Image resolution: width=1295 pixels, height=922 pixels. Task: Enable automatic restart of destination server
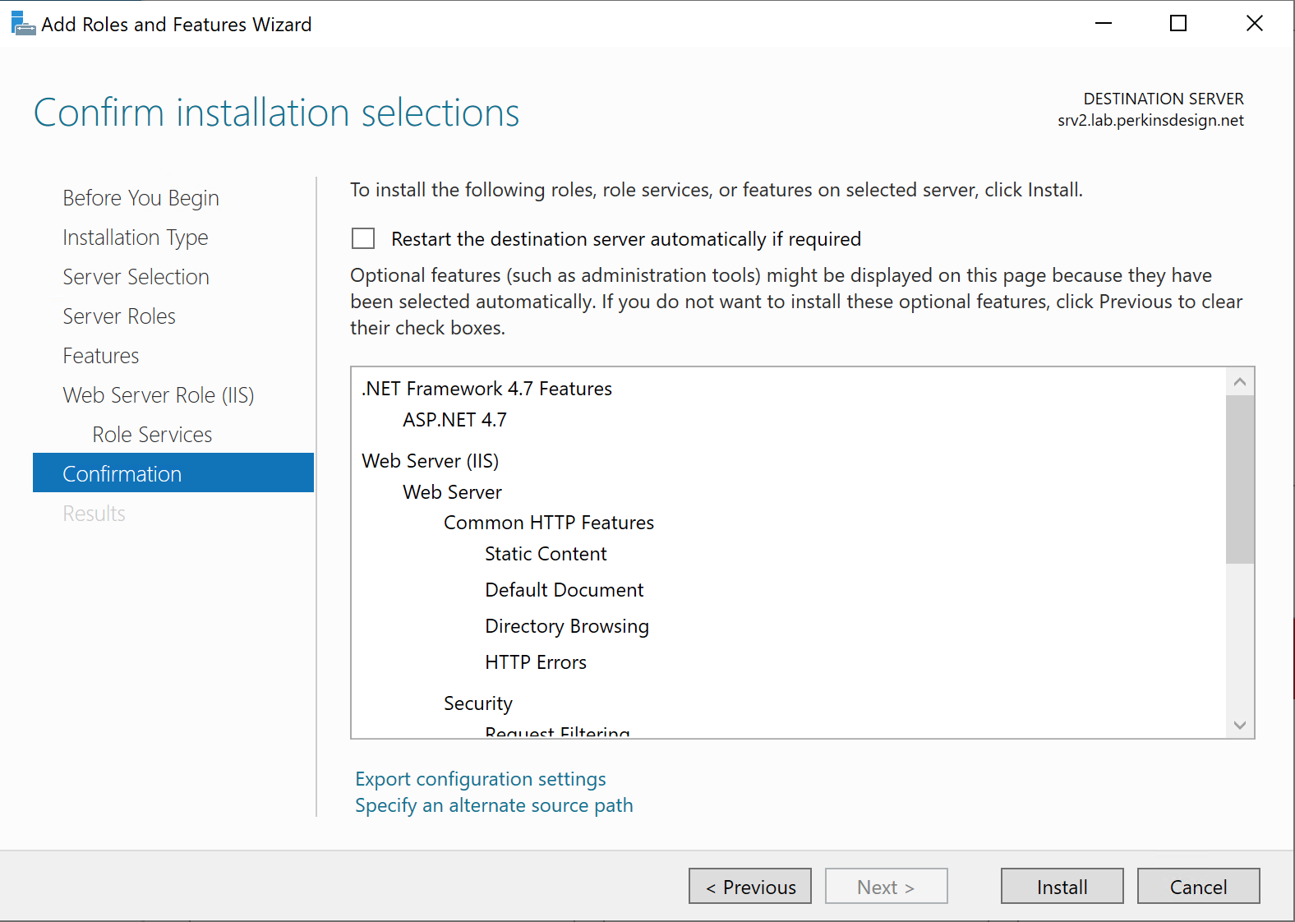[x=363, y=239]
